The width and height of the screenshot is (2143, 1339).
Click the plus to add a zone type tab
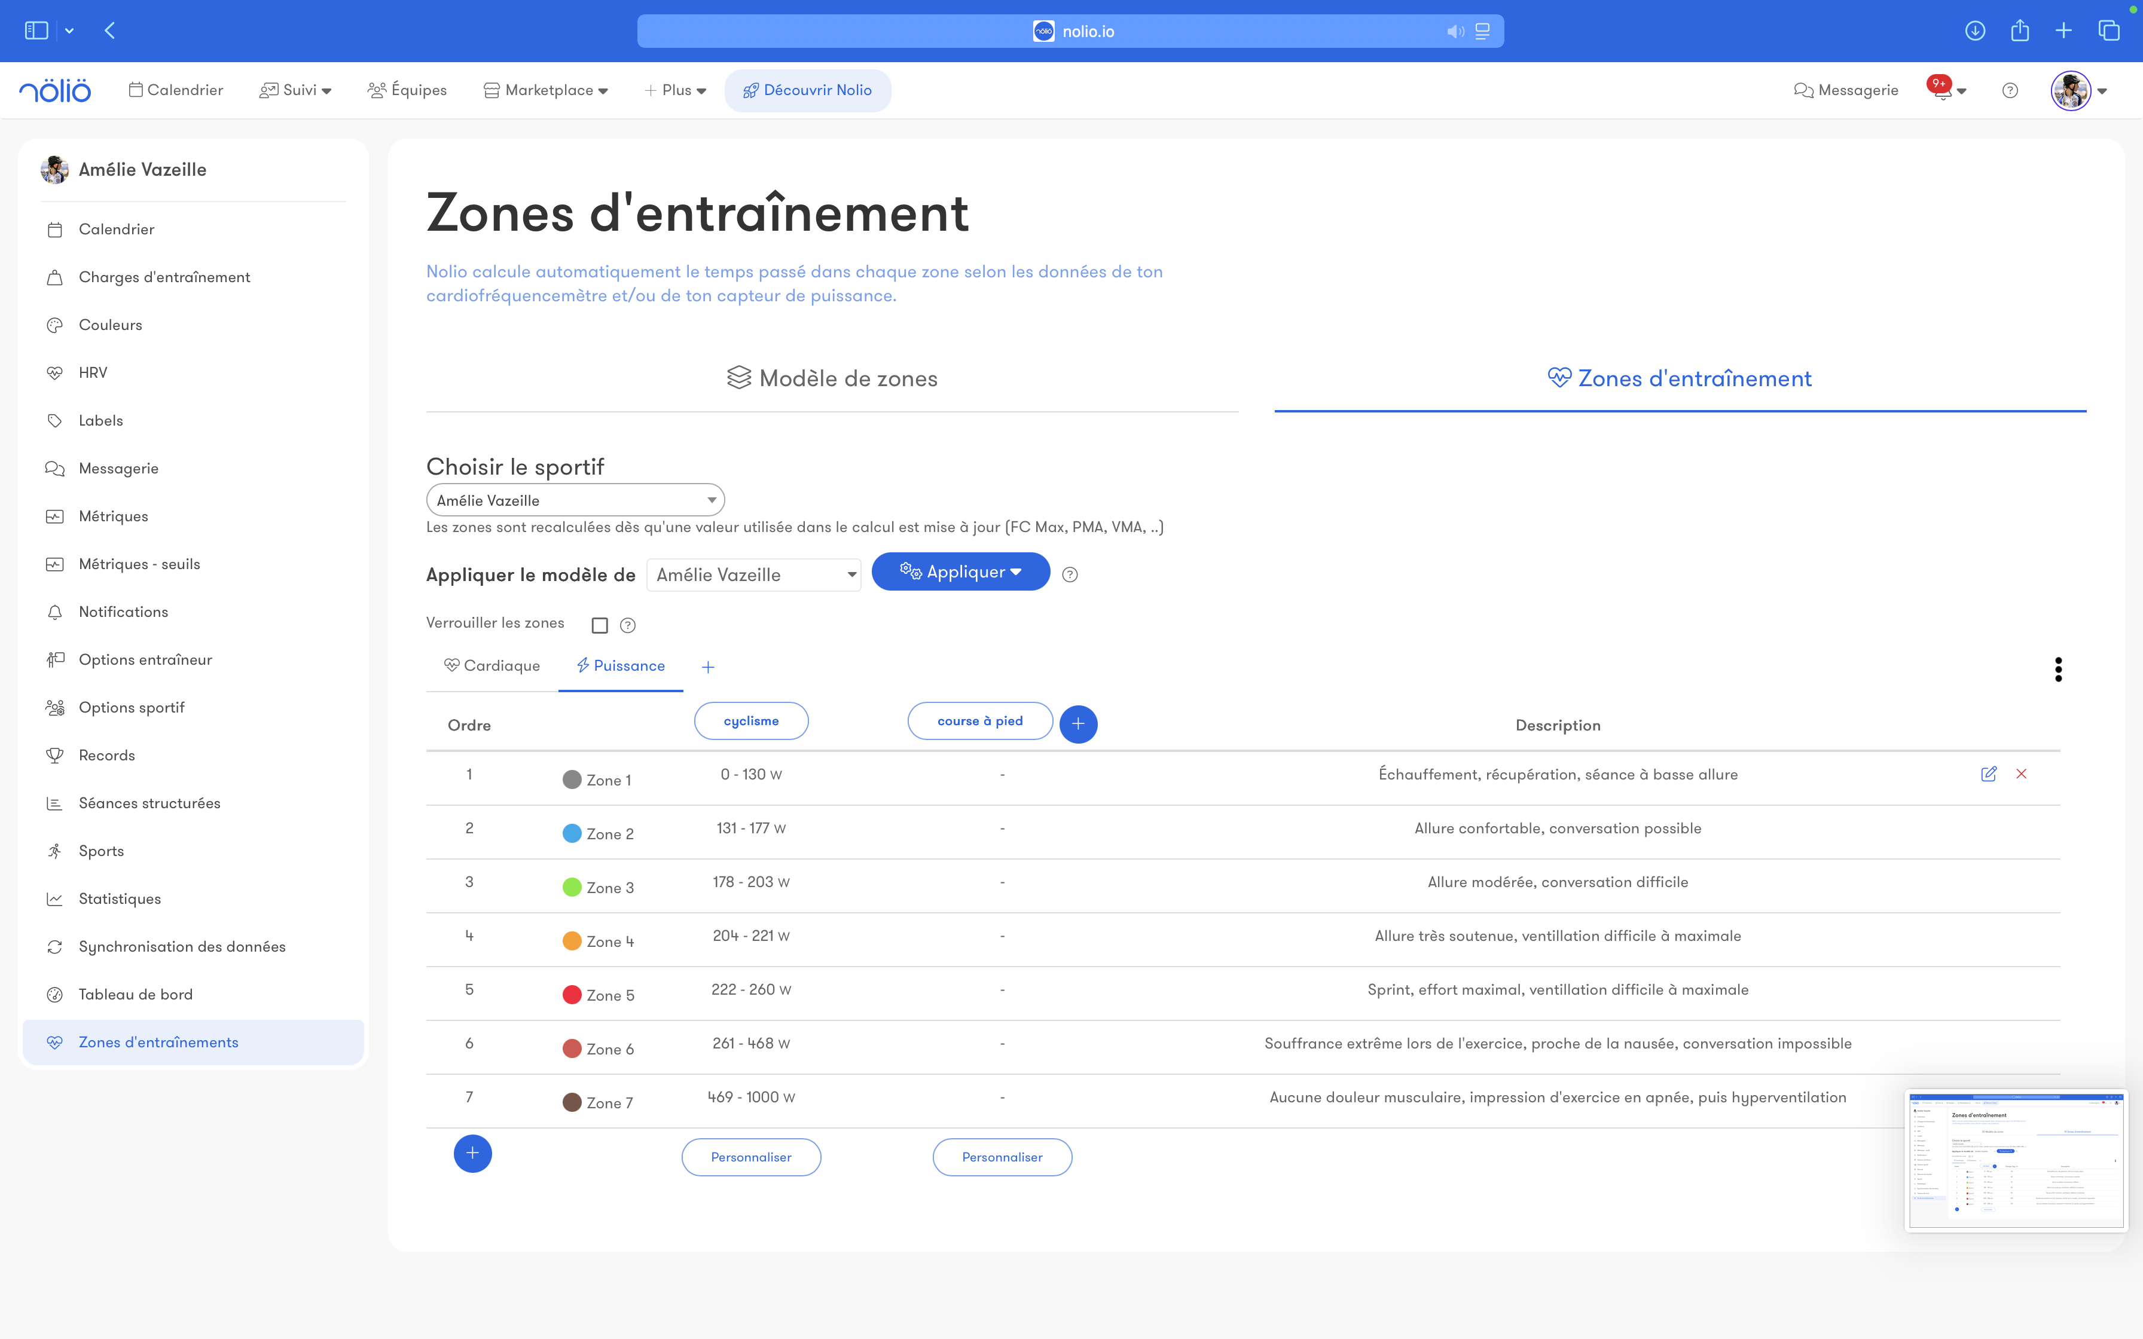[x=707, y=667]
